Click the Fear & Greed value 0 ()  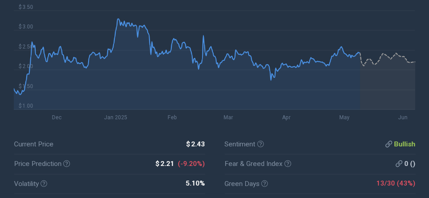tap(409, 164)
